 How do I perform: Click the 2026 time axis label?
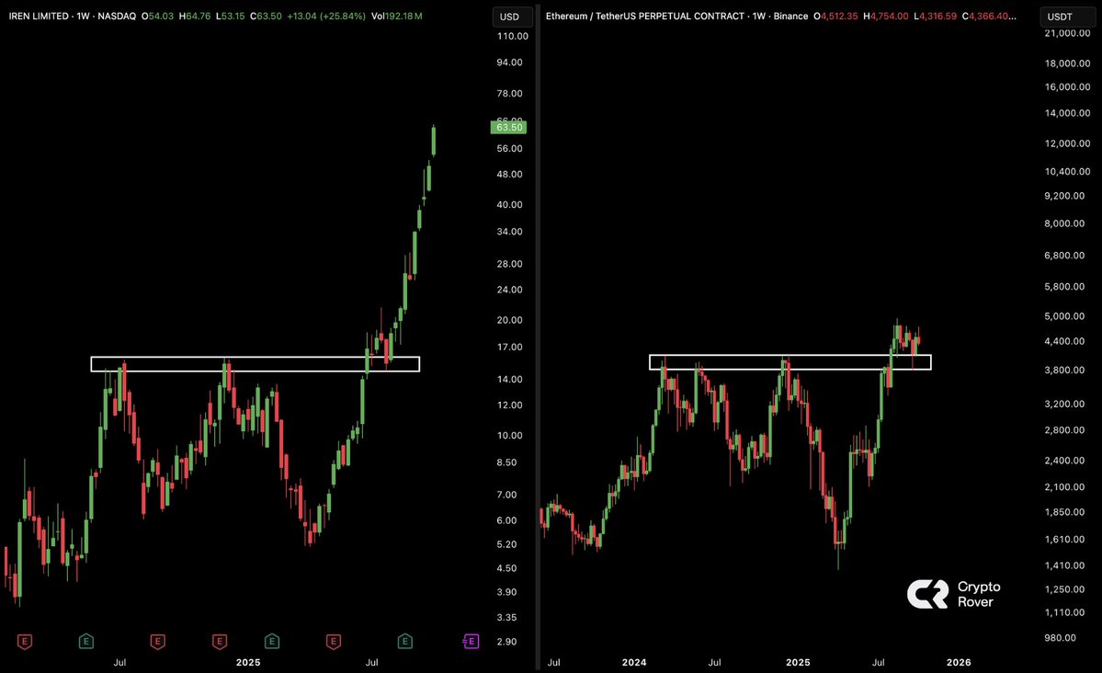[x=959, y=663]
